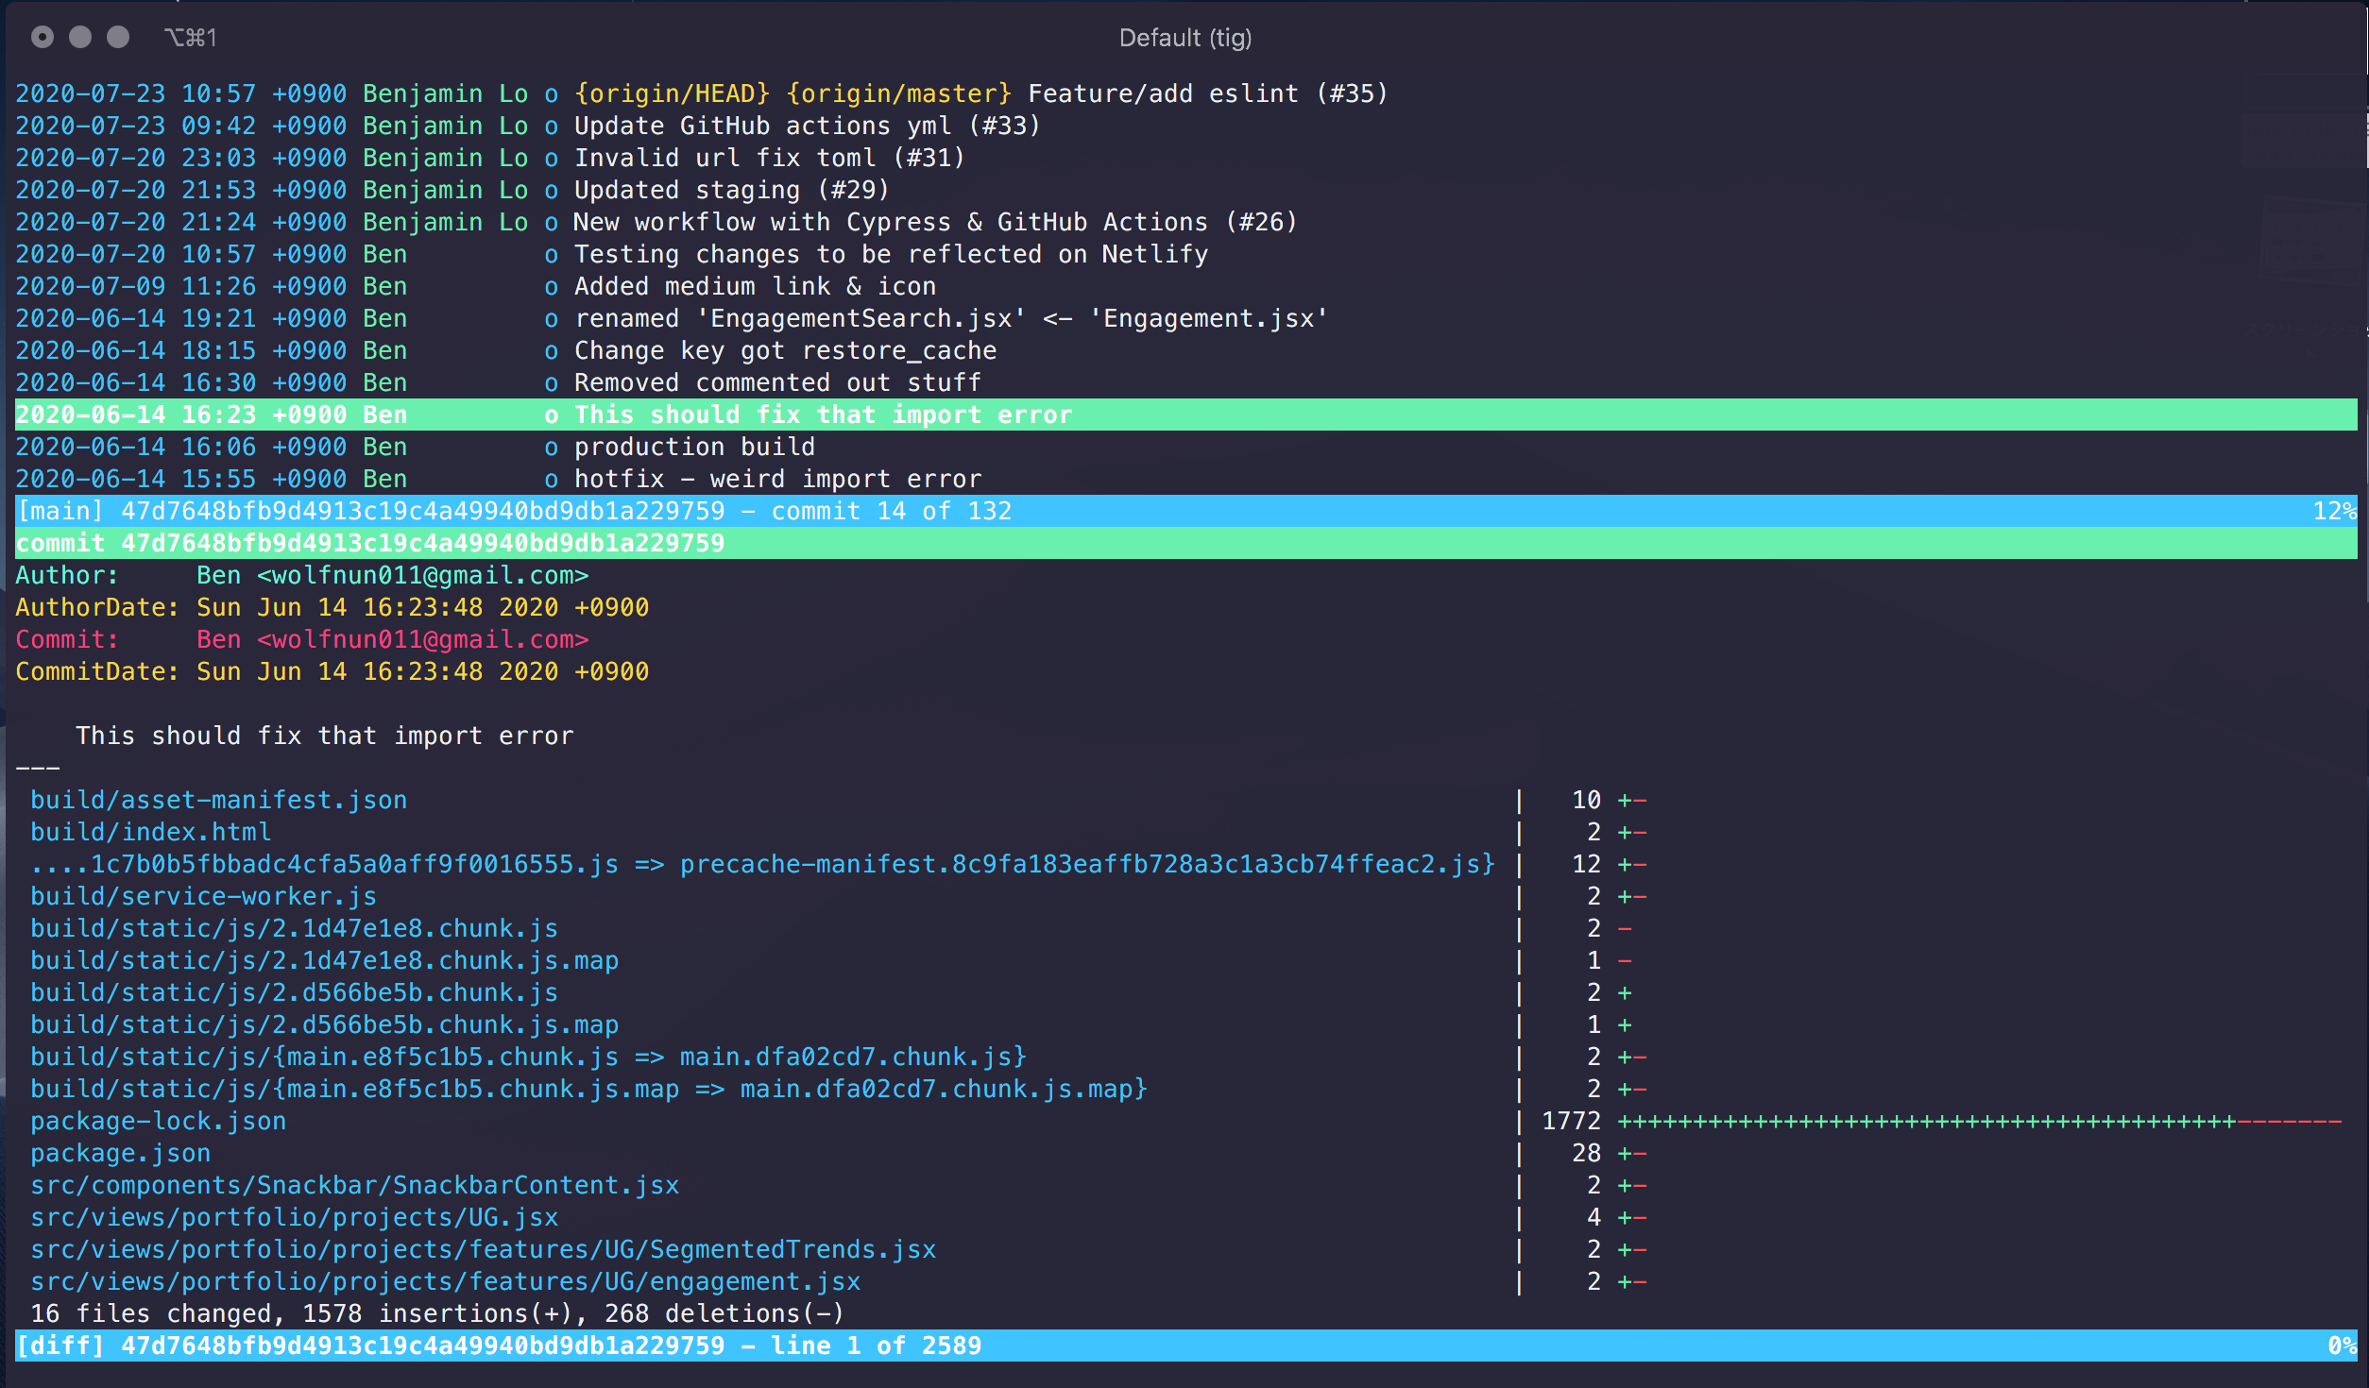Select the 'production build' commit row
Screen dimensions: 2369x1388
(x=694, y=447)
